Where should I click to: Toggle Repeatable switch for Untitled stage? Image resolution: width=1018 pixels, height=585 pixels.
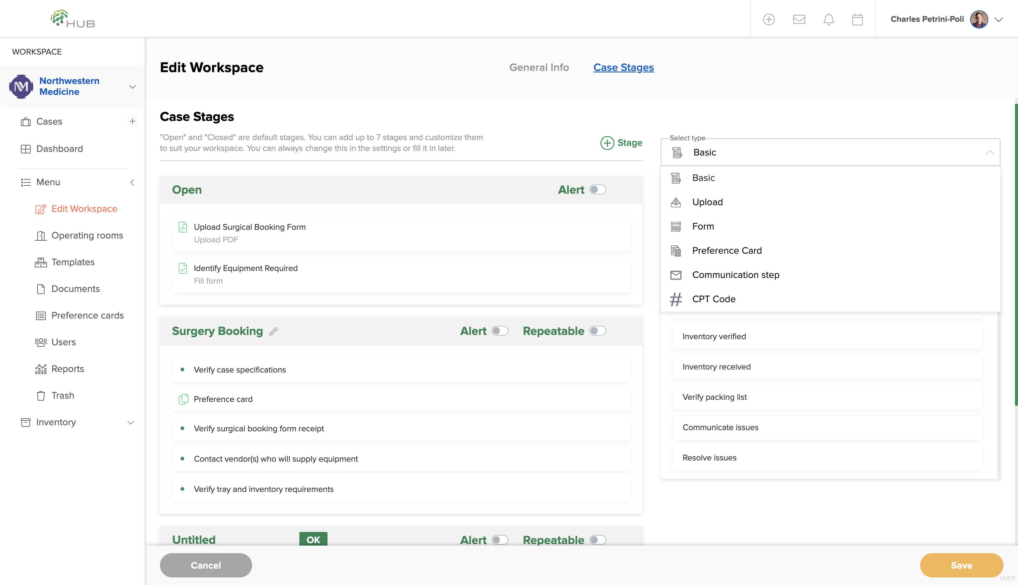coord(597,540)
